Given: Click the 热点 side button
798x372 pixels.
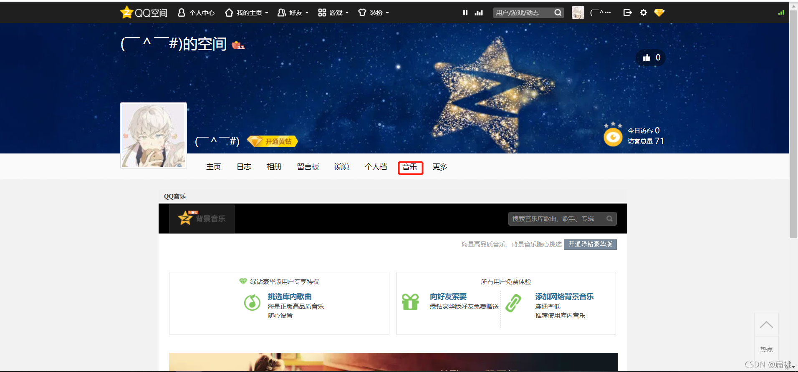Looking at the screenshot, I should tap(766, 349).
